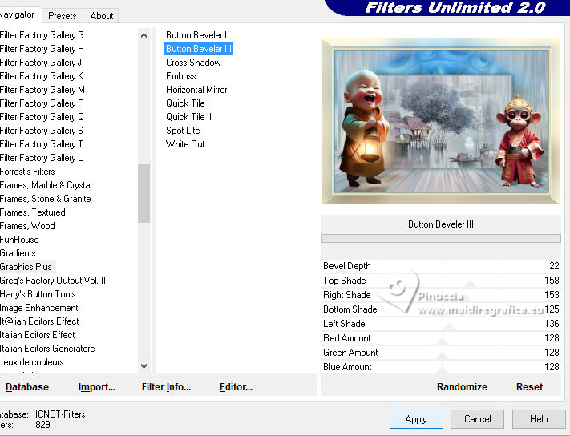Choose the White Out filter
Image resolution: width=570 pixels, height=436 pixels.
pos(185,144)
